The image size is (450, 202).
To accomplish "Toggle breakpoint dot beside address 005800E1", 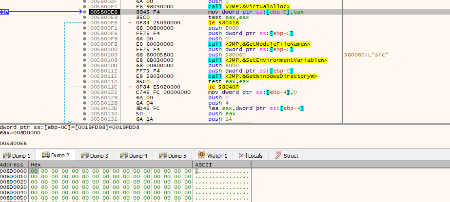I will [84, 7].
